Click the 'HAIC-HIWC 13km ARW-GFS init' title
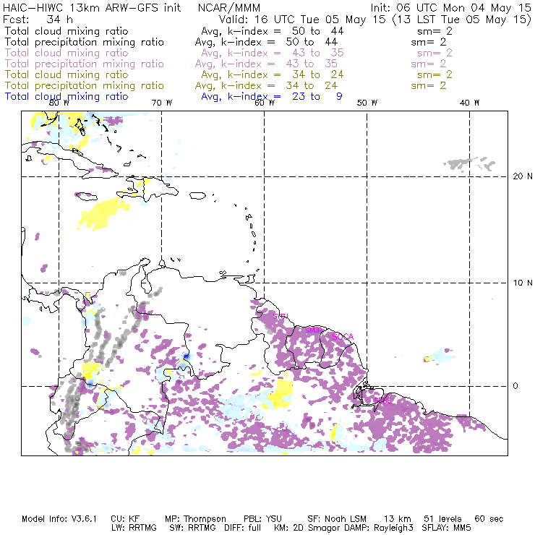The height and width of the screenshot is (535, 535). pyautogui.click(x=92, y=7)
